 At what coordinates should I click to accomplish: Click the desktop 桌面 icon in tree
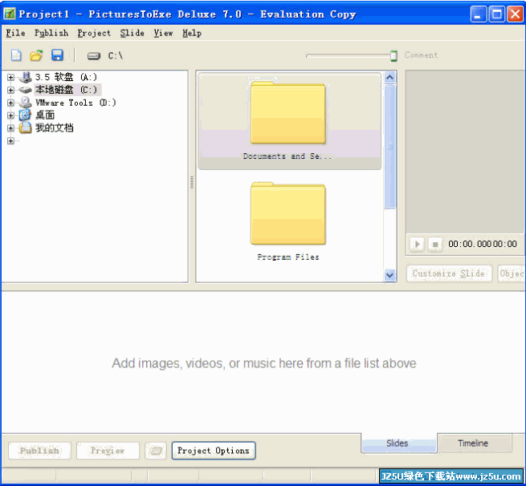point(25,115)
